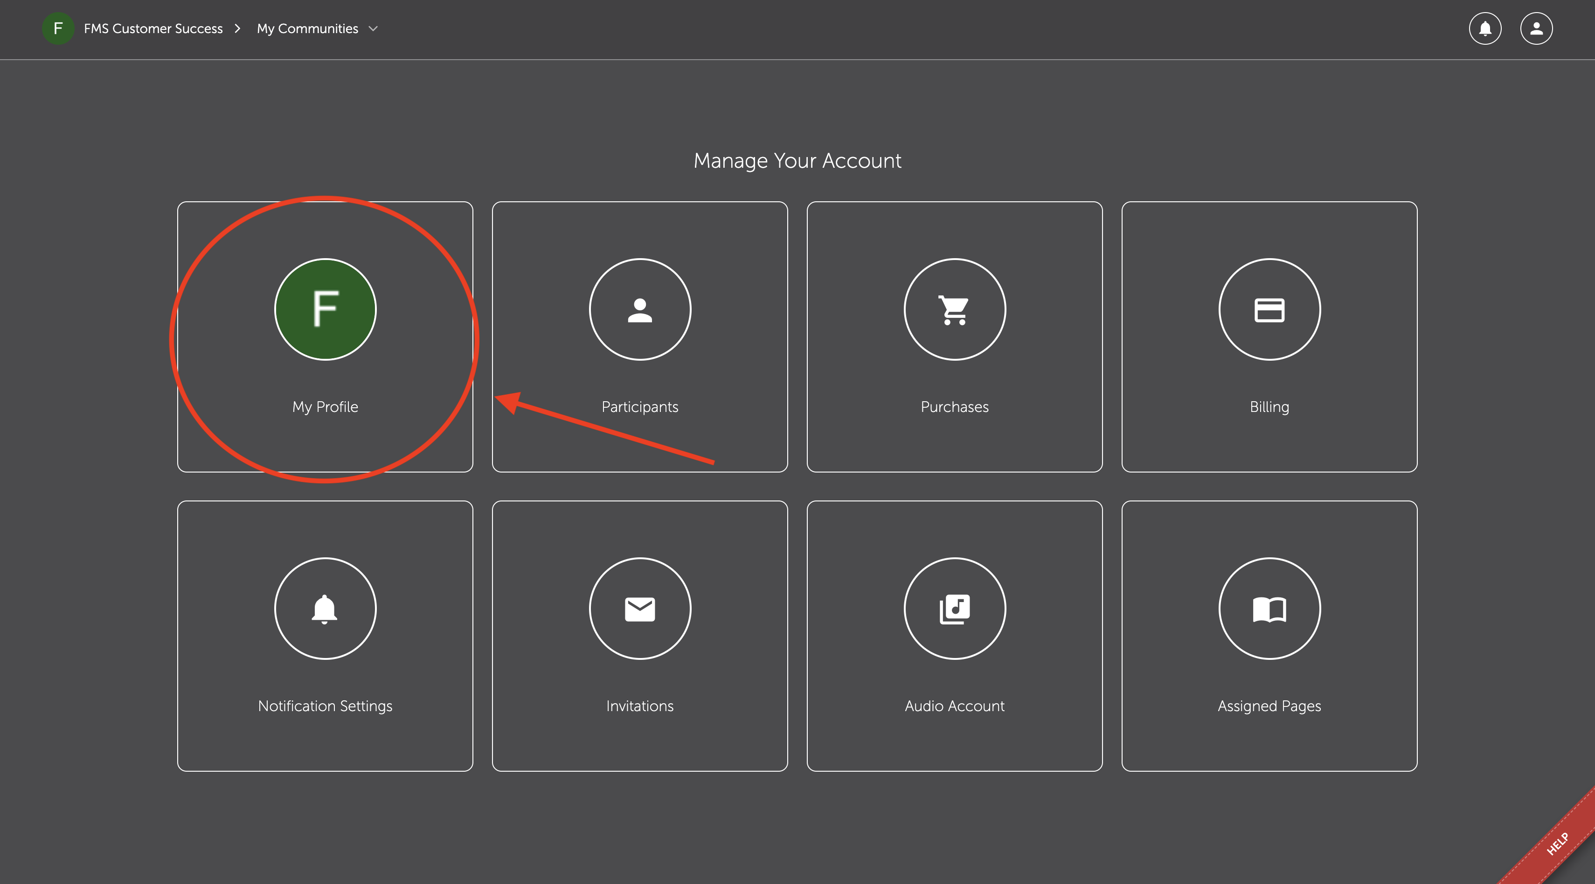Image resolution: width=1595 pixels, height=884 pixels.
Task: Click the shopping cart icon for Purchases
Action: coord(954,309)
